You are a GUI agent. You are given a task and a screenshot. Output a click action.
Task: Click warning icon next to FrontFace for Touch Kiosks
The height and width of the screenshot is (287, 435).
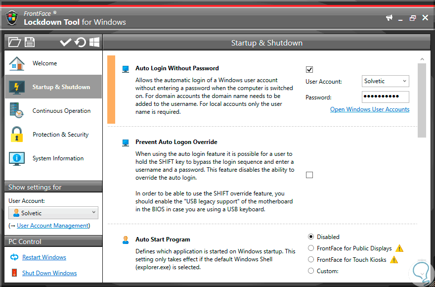coord(394,260)
